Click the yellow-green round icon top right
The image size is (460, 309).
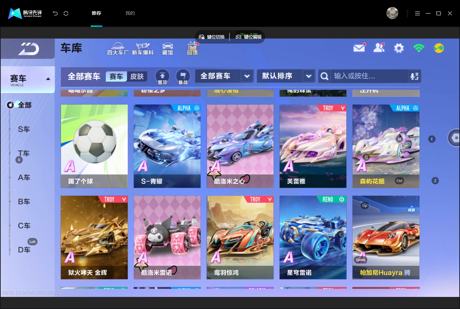(x=439, y=48)
